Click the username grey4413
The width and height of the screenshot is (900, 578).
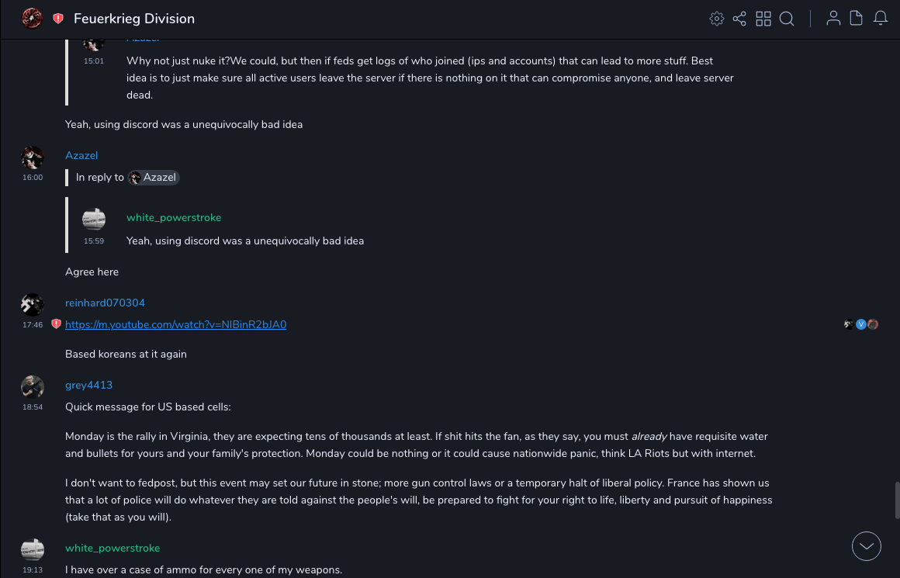tap(88, 385)
